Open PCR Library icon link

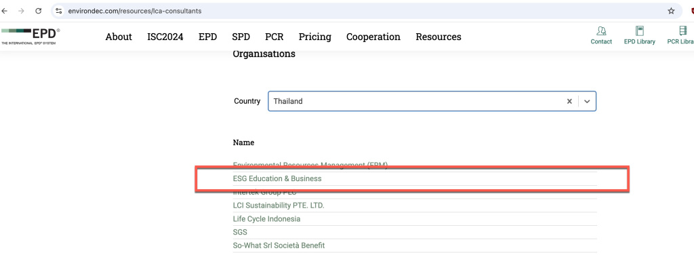tap(680, 35)
